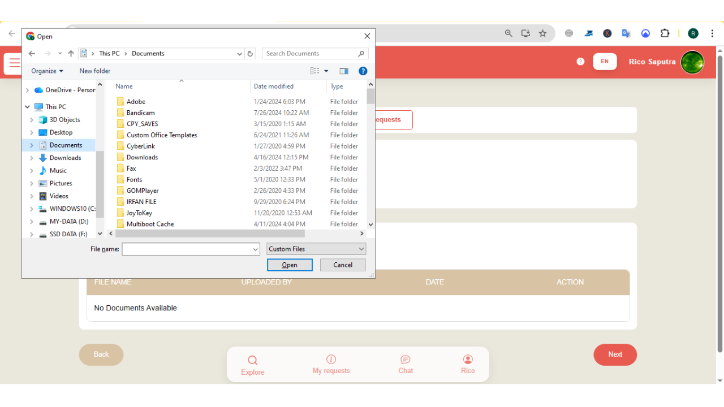This screenshot has width=724, height=407.
Task: Open the help question mark in the red header
Action: (x=580, y=61)
